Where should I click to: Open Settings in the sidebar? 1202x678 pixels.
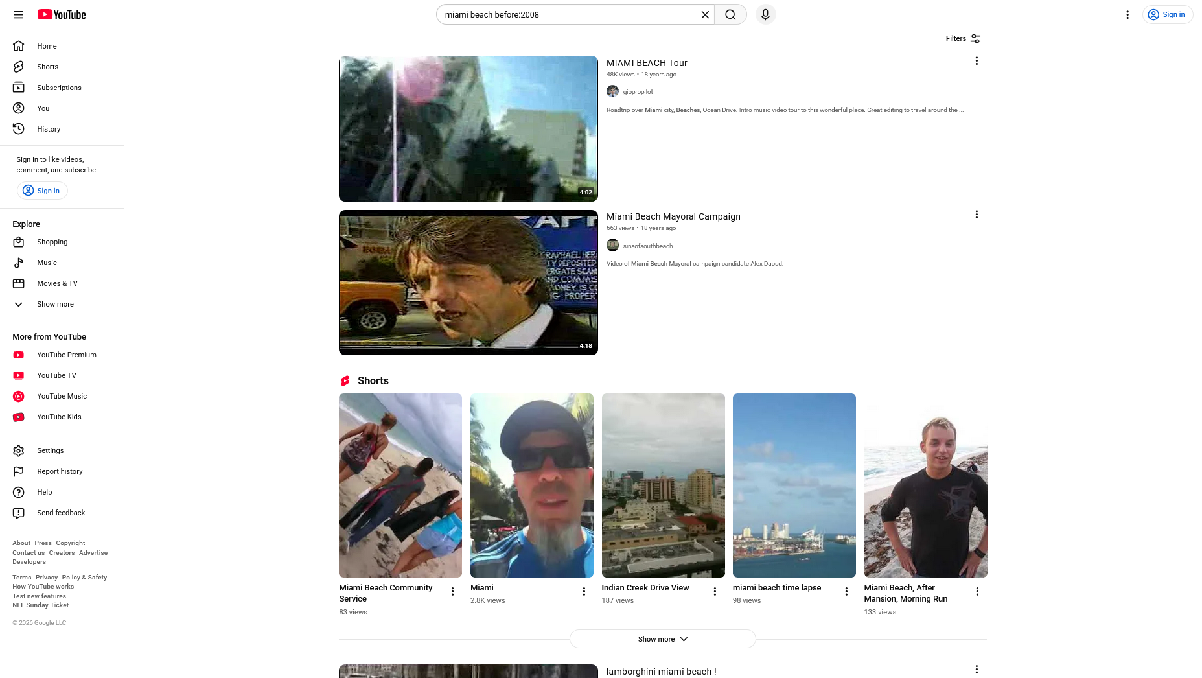62,450
